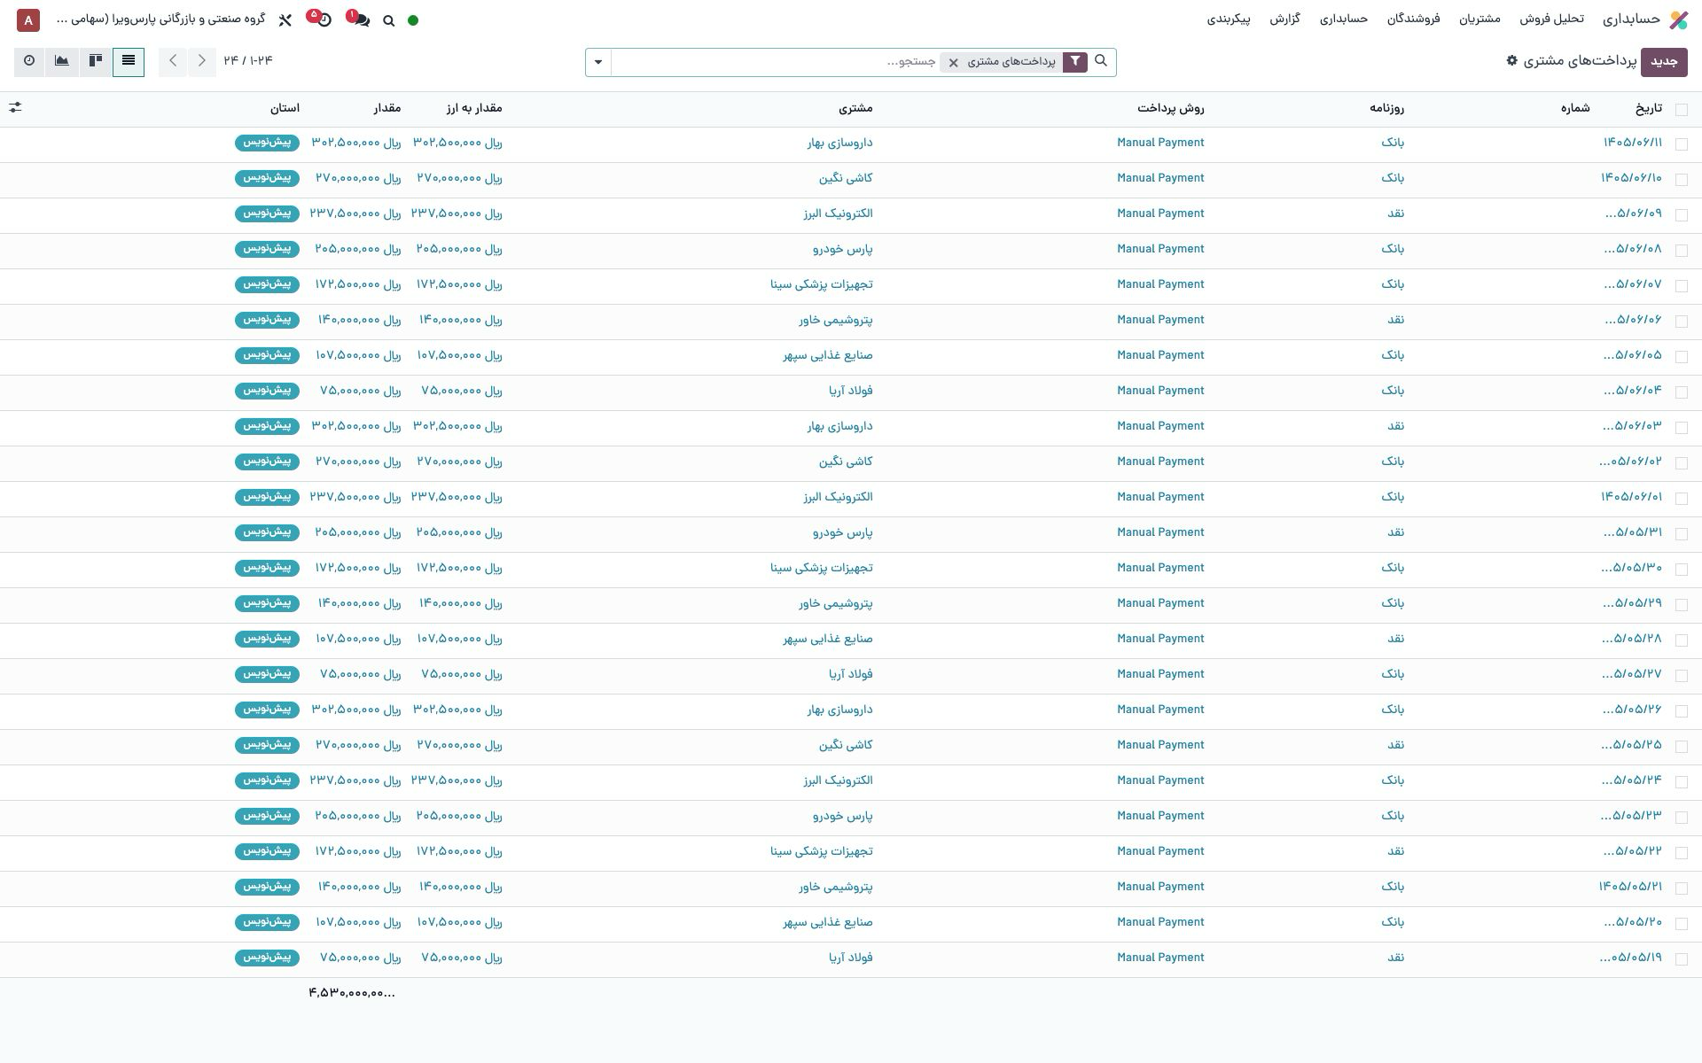1702x1063 pixels.
Task: Remove the پرداخت‌های مشتری filter facet
Action: [953, 63]
